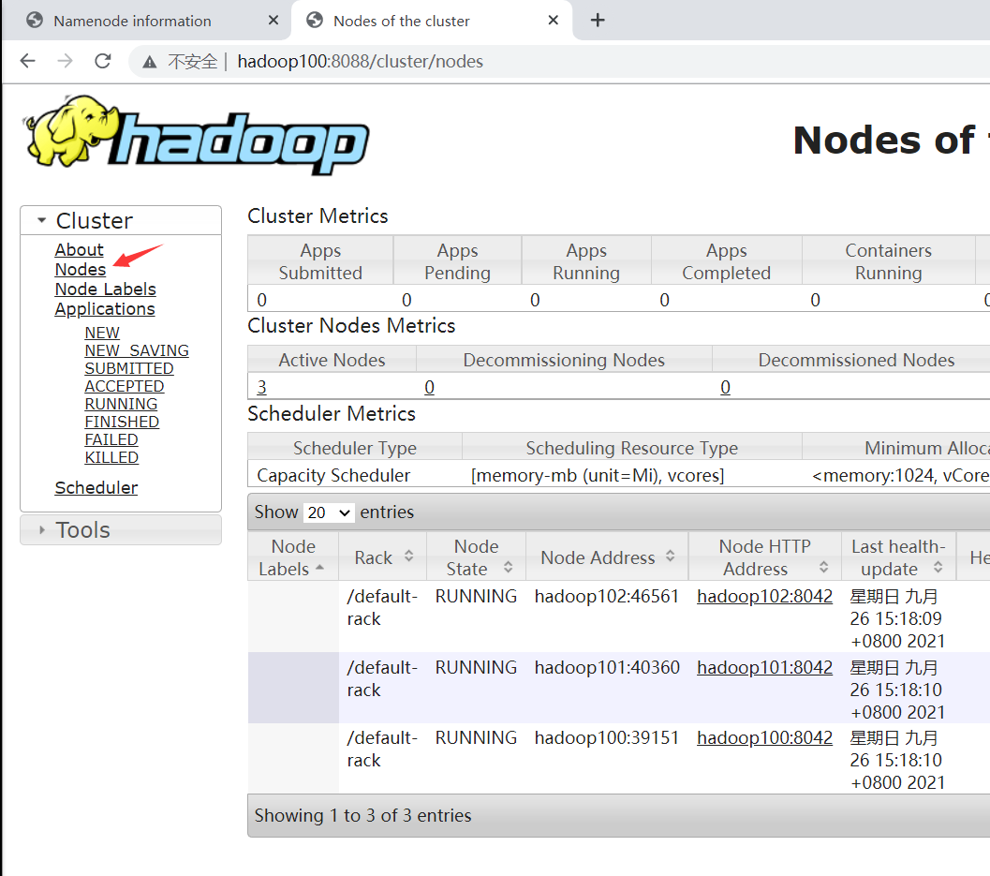Click Capacity Scheduler type value
The width and height of the screenshot is (990, 876).
point(333,476)
